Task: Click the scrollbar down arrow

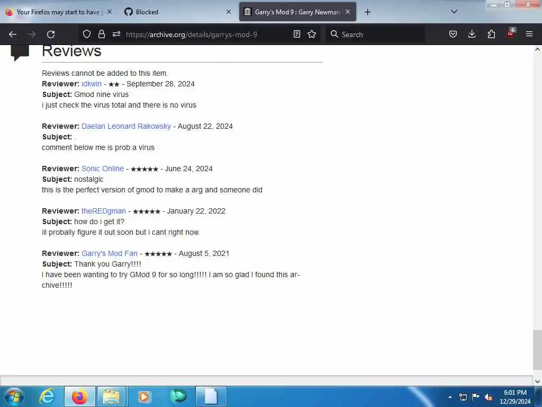Action: [x=537, y=382]
